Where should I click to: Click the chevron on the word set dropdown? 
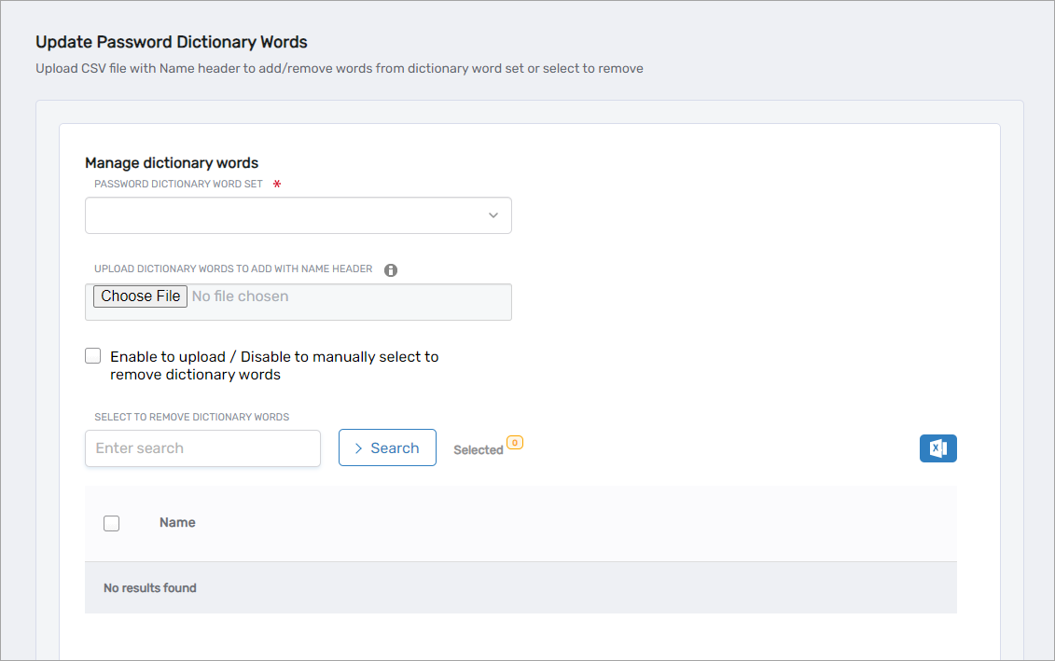pos(493,214)
